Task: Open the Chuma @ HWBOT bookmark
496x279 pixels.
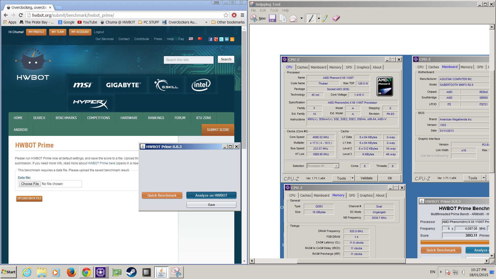Action: (118, 22)
